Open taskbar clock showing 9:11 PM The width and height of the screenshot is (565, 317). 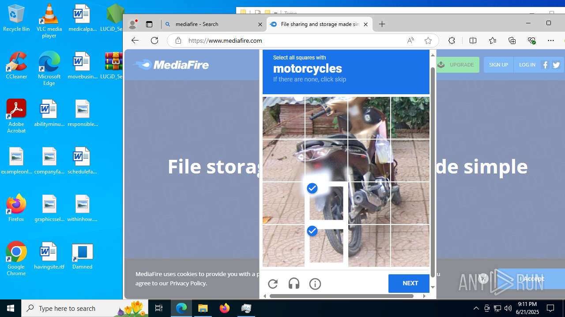click(x=528, y=308)
